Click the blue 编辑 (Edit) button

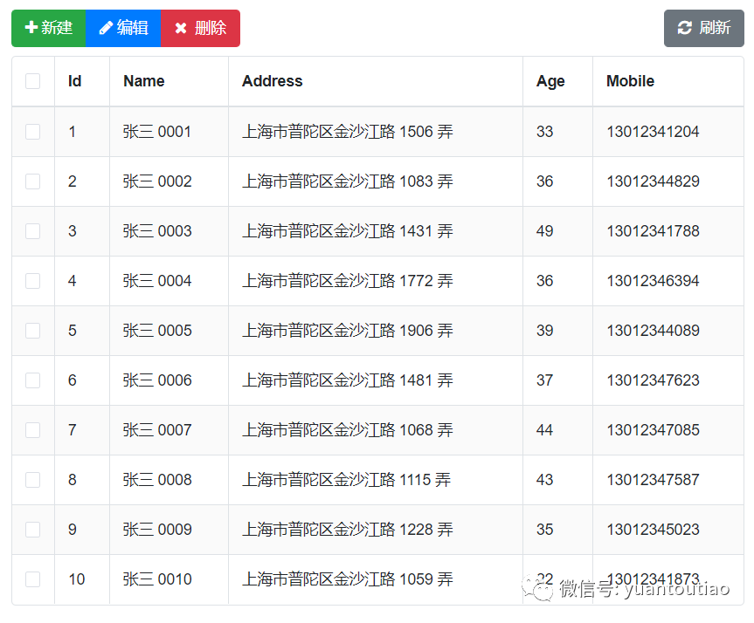click(x=123, y=28)
